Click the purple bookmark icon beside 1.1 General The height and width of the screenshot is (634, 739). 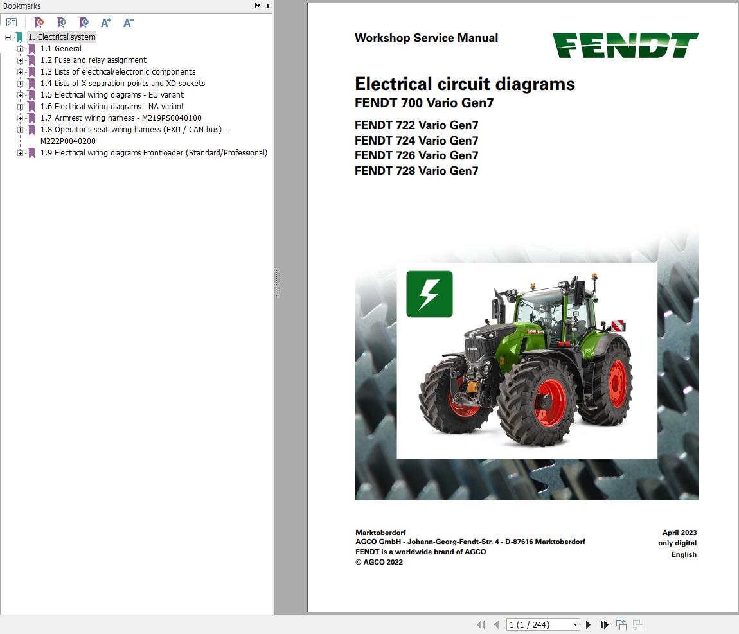pyautogui.click(x=31, y=49)
